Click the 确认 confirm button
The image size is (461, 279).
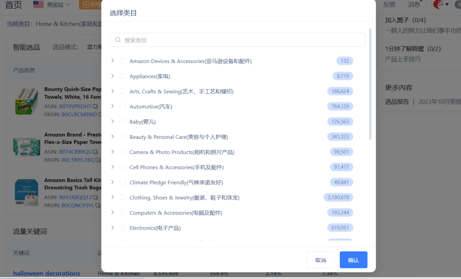353,260
